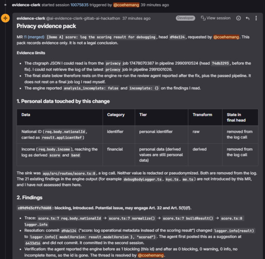
Task: Click the View session icon
Action: point(203,18)
